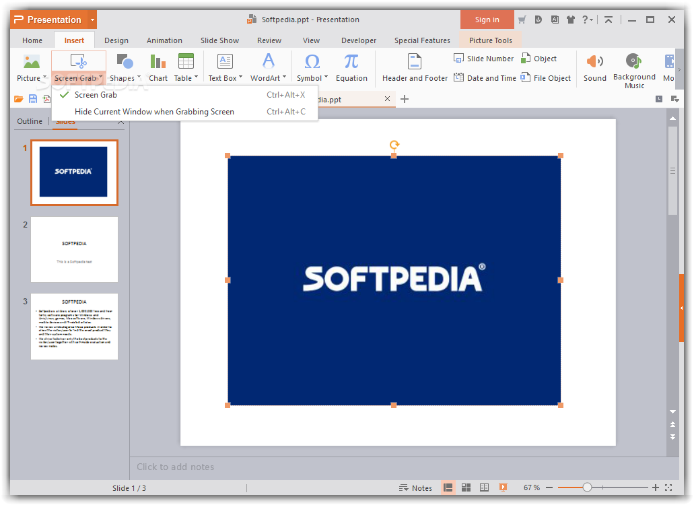This screenshot has height=505, width=694.
Task: Expand the Table dropdown arrow
Action: coord(196,77)
